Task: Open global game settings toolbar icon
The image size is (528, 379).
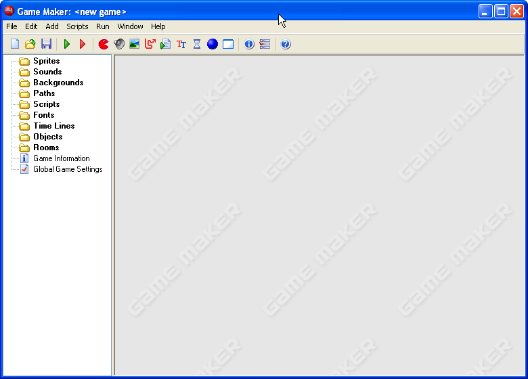Action: pos(265,44)
